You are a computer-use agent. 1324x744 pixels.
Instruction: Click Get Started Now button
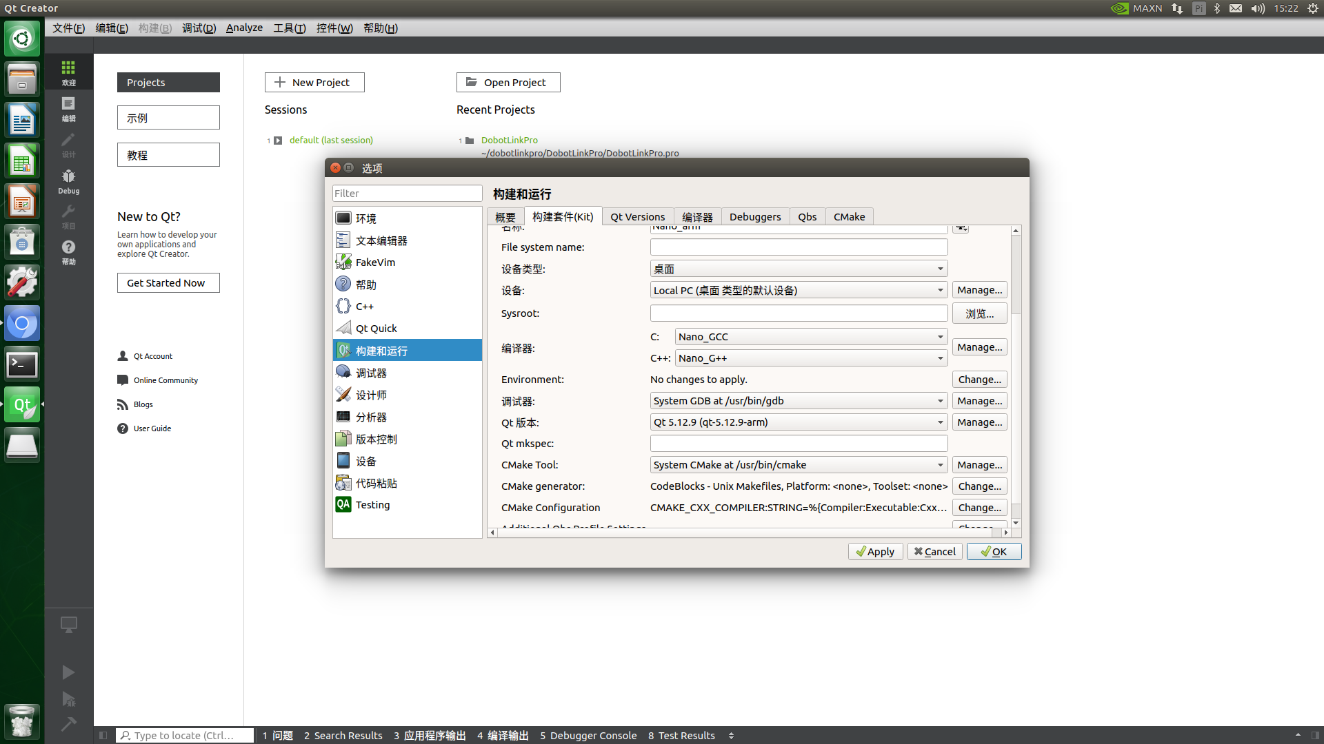click(168, 283)
